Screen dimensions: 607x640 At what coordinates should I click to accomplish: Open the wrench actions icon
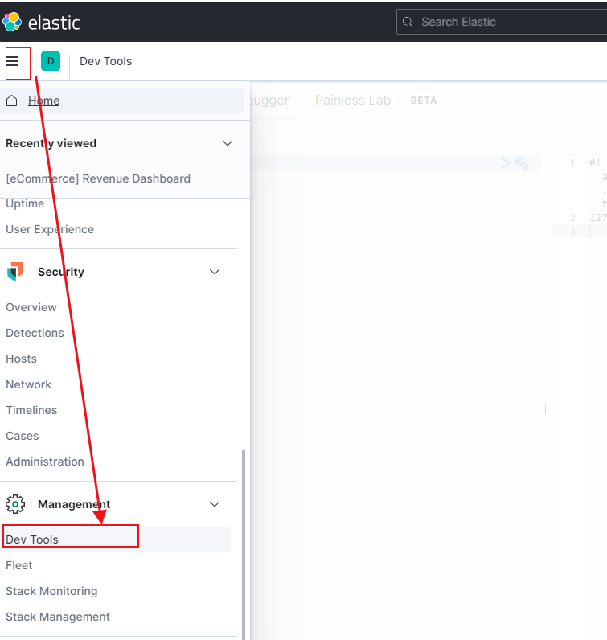(522, 163)
